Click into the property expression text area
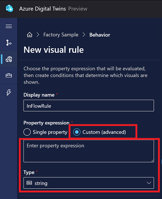 (89, 151)
